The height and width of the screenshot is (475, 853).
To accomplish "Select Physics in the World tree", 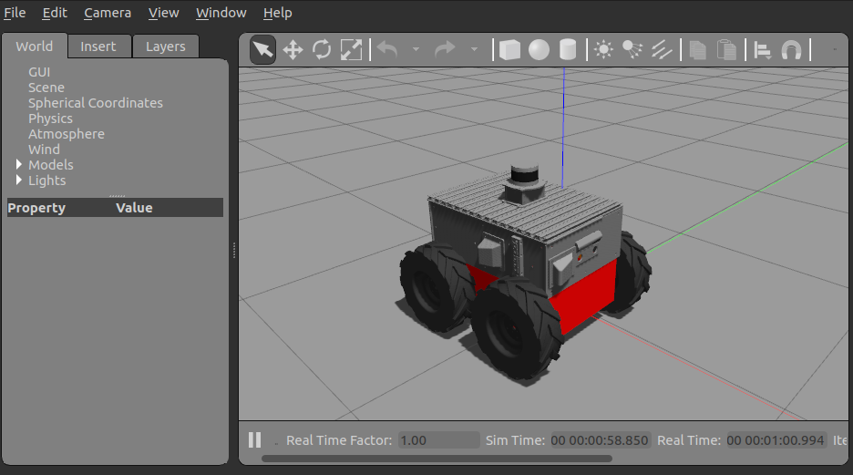I will click(50, 119).
